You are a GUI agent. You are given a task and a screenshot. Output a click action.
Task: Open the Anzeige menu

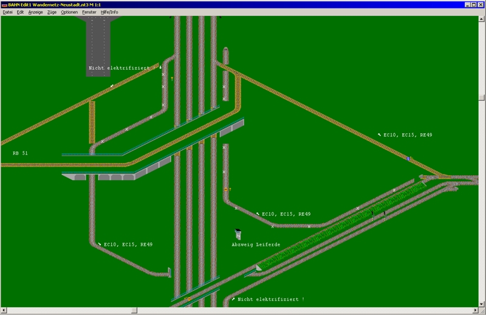[35, 12]
